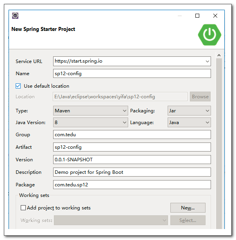The image size is (236, 240).
Task: Click the New... working set button
Action: coord(188,208)
